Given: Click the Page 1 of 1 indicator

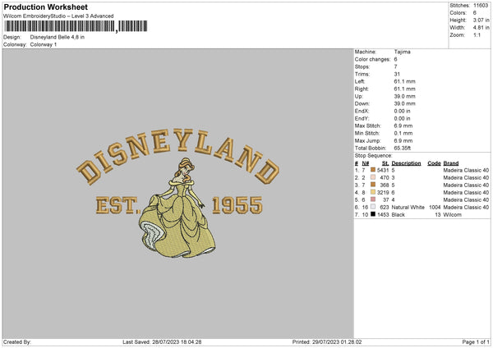Looking at the screenshot, I should [x=476, y=342].
